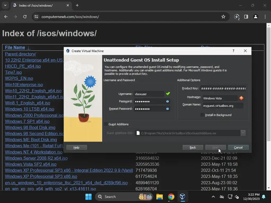Viewport: 271px width, 203px height.
Task: Click the taskbar Search box
Action: [124, 197]
